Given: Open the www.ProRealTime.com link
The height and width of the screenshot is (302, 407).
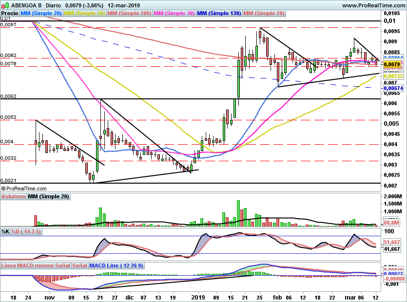Looking at the screenshot, I should pyautogui.click(x=373, y=5).
